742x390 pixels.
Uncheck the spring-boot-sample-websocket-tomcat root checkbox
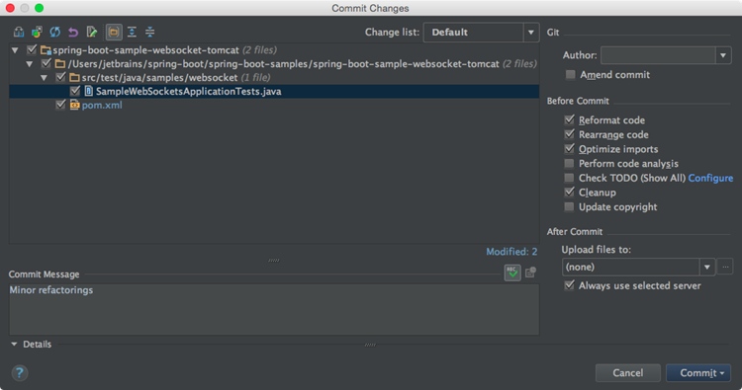tap(32, 49)
